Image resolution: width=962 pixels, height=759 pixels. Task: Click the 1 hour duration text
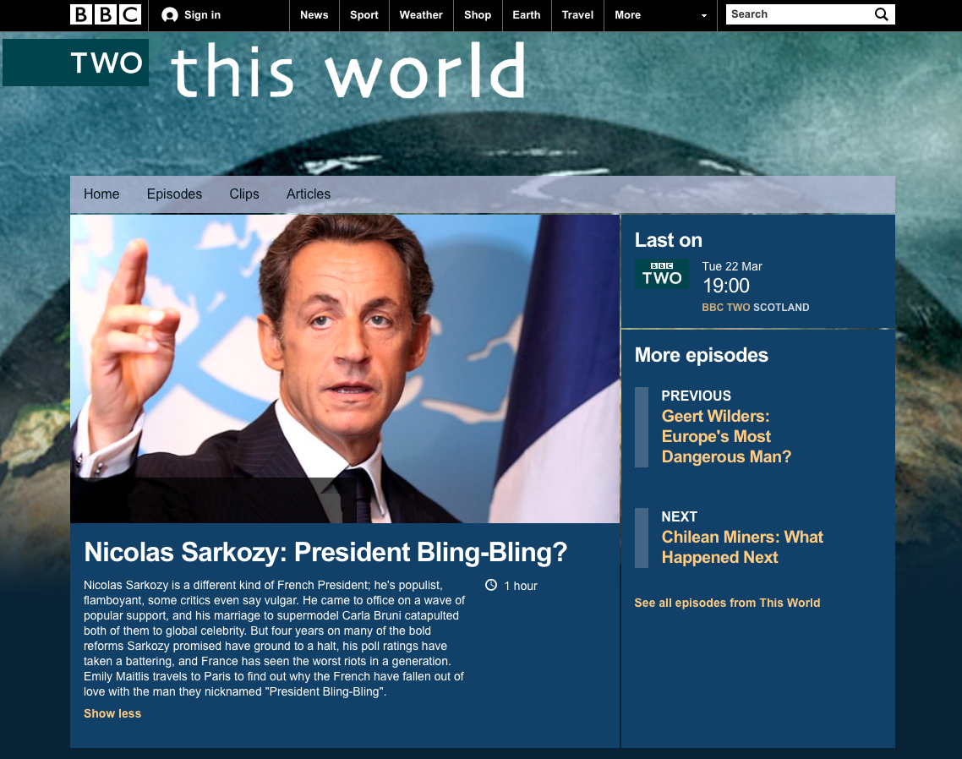[x=520, y=586]
